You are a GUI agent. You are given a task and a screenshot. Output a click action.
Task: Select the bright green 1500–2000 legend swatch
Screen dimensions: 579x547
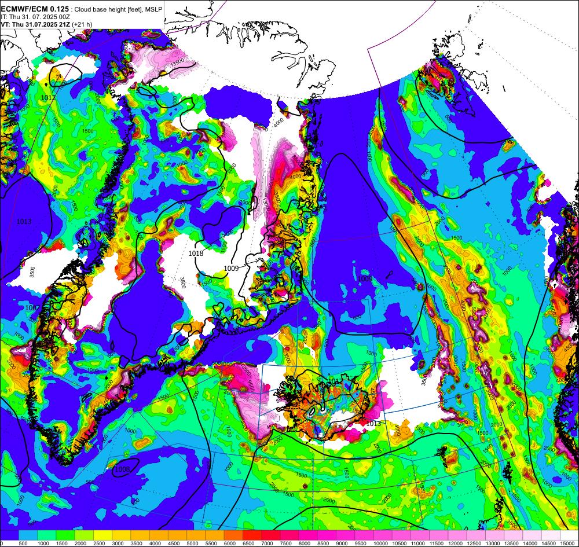pyautogui.click(x=65, y=535)
